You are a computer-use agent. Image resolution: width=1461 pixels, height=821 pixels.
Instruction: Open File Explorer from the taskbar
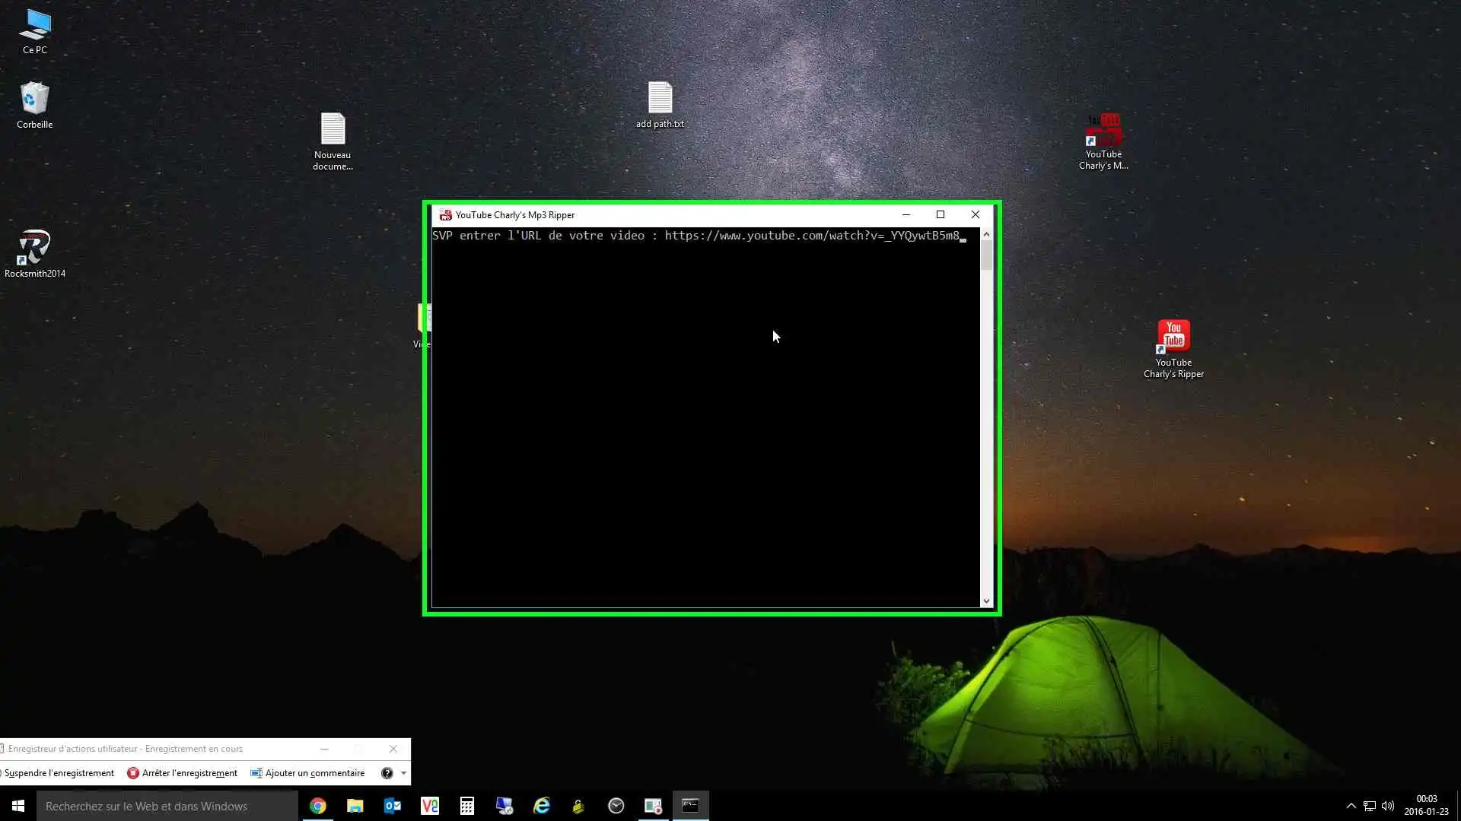[355, 806]
